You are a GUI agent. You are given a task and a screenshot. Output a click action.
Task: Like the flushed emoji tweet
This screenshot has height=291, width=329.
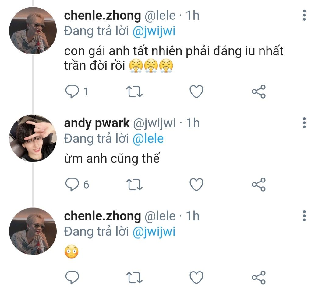click(x=196, y=277)
